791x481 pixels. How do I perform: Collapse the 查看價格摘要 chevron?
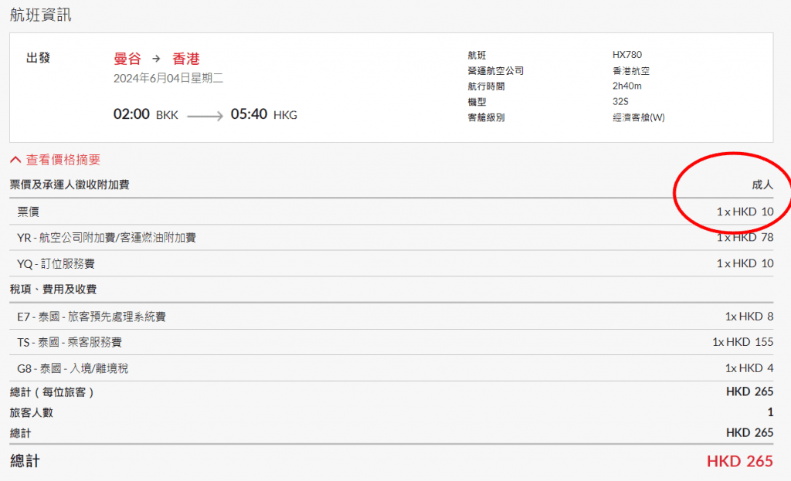(x=15, y=160)
